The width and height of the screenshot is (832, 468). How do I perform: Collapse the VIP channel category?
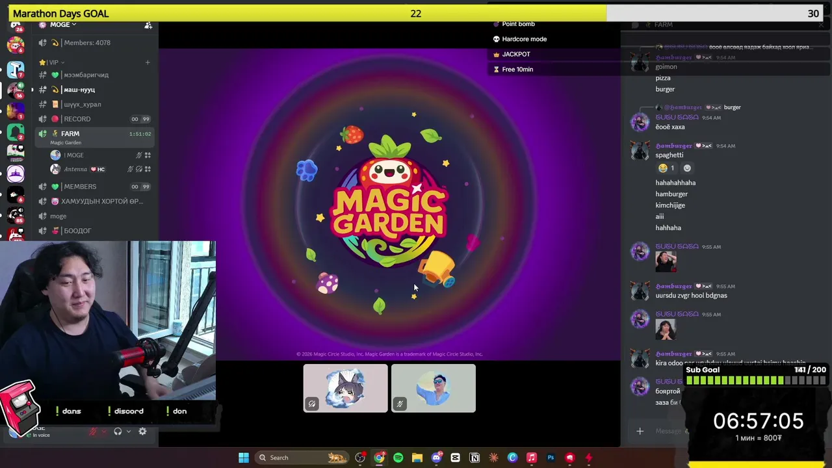click(x=53, y=62)
